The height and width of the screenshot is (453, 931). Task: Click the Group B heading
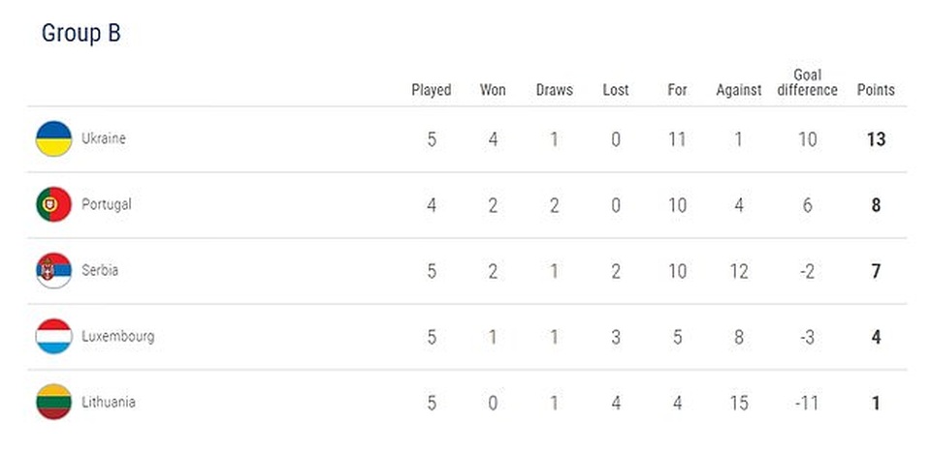80,33
